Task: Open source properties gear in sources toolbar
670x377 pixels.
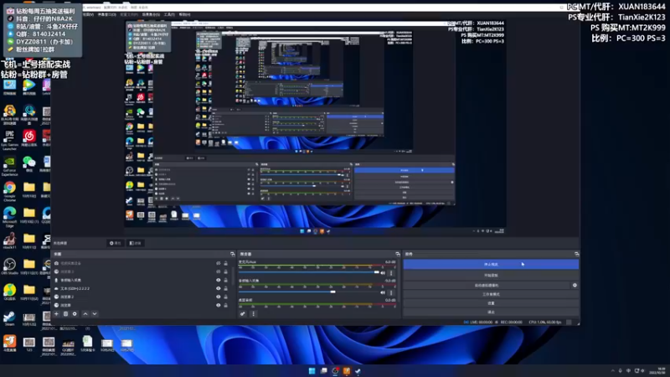Action: [75, 313]
